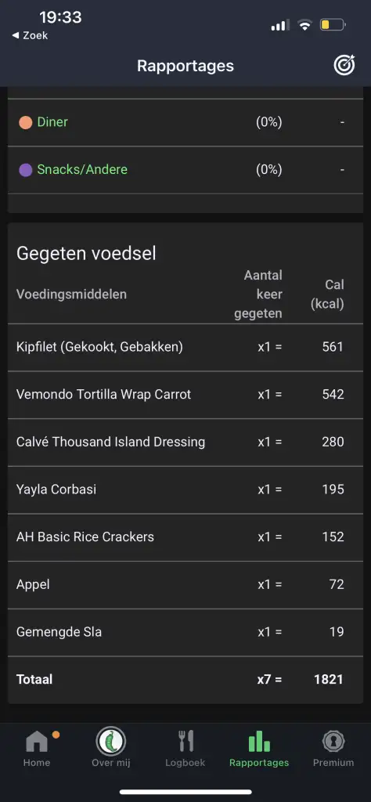Select the orange Diner color dot
The image size is (371, 802).
[26, 123]
